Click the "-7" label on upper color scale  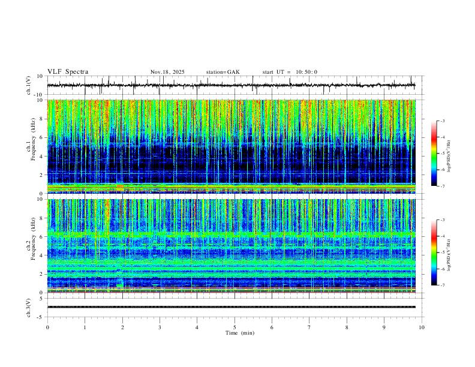pyautogui.click(x=442, y=186)
